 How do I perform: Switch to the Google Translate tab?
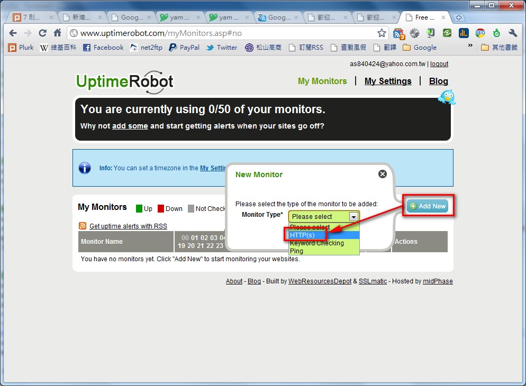coord(277,17)
